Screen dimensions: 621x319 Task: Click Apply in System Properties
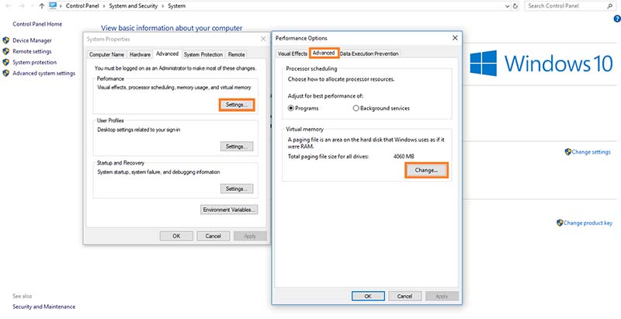point(250,236)
